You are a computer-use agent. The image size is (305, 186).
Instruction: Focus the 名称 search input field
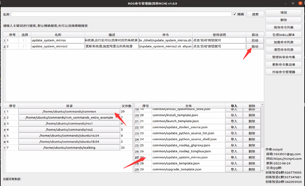click(x=121, y=14)
